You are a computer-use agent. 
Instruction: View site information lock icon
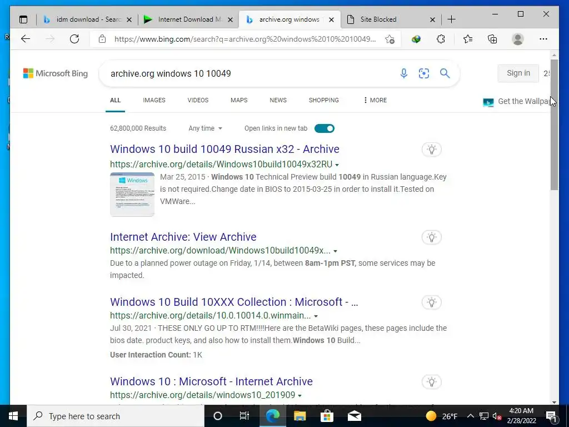(x=102, y=39)
